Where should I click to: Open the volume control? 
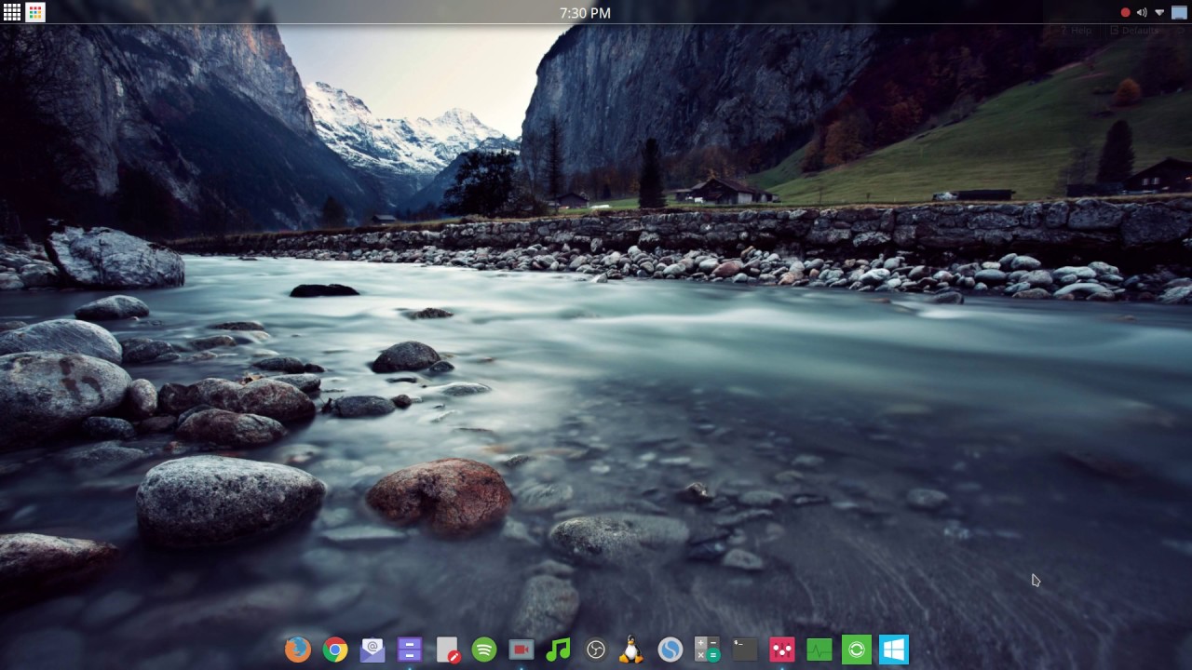coord(1142,13)
